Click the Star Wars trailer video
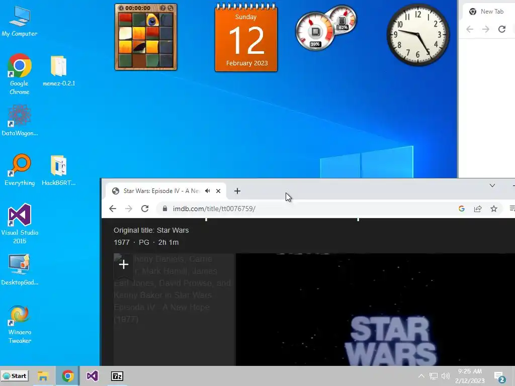This screenshot has height=386, width=515. tap(375, 309)
